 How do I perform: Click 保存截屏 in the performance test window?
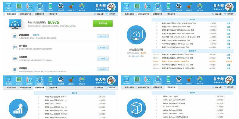click(x=111, y=14)
